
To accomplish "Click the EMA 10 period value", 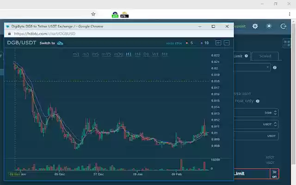I will (207, 43).
